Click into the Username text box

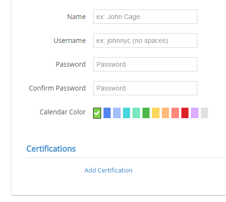145,40
